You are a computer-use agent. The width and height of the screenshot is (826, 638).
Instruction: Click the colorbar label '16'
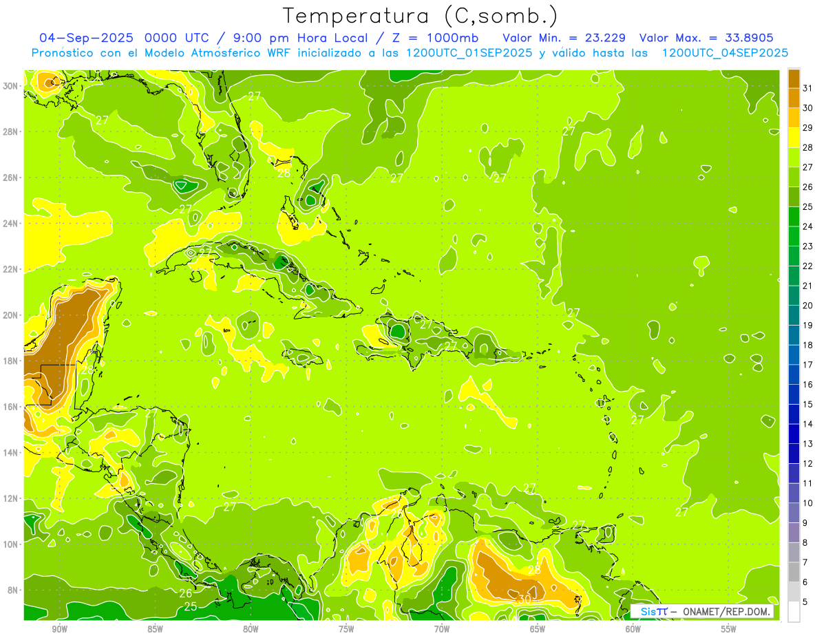(808, 385)
